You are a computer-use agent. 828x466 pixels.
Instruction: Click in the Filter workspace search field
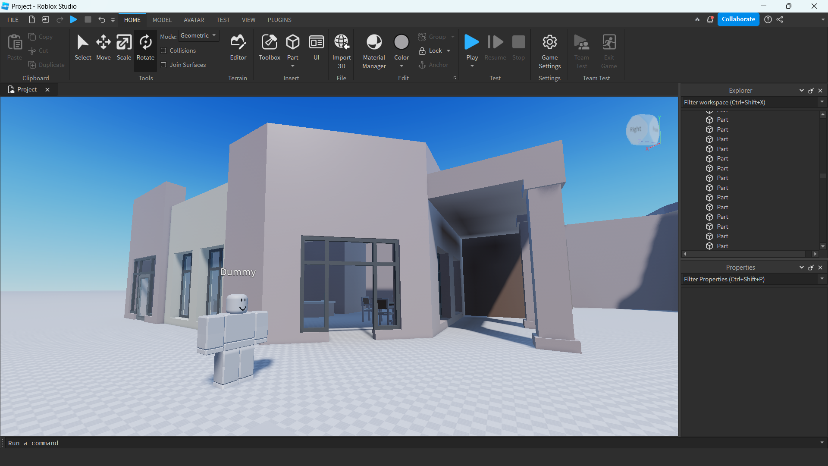point(750,102)
